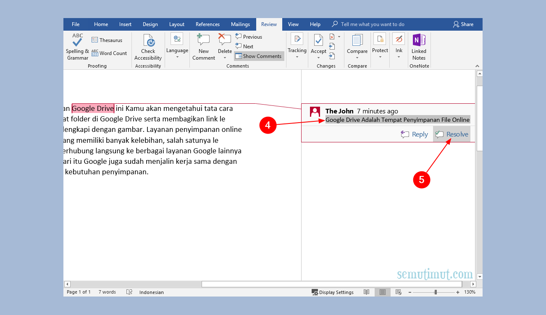Click the zoom out minus button
Screen dimensions: 546x315
pos(409,292)
